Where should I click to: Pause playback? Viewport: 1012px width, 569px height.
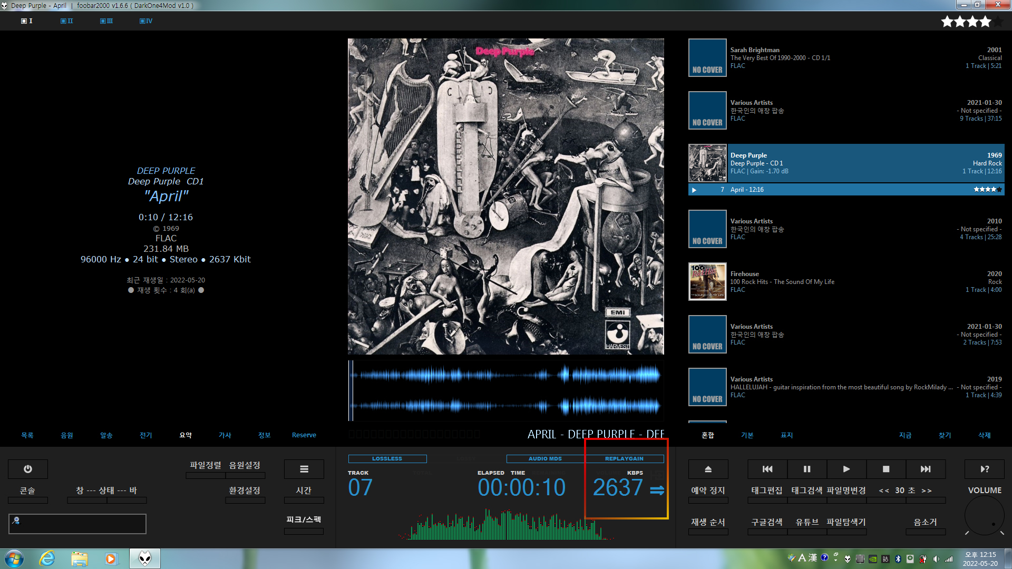807,469
